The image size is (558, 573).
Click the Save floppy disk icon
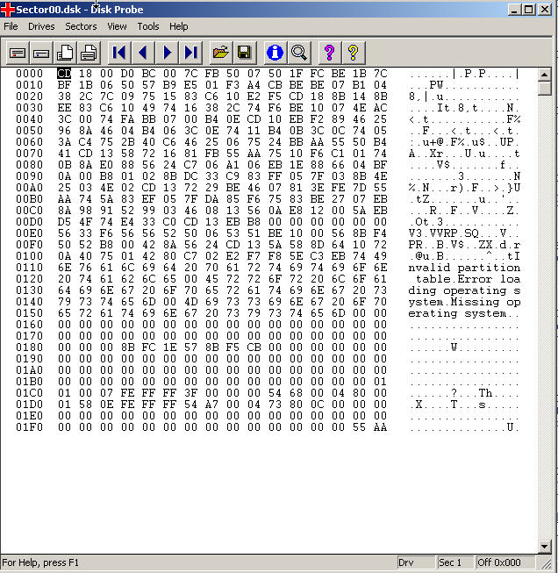244,53
